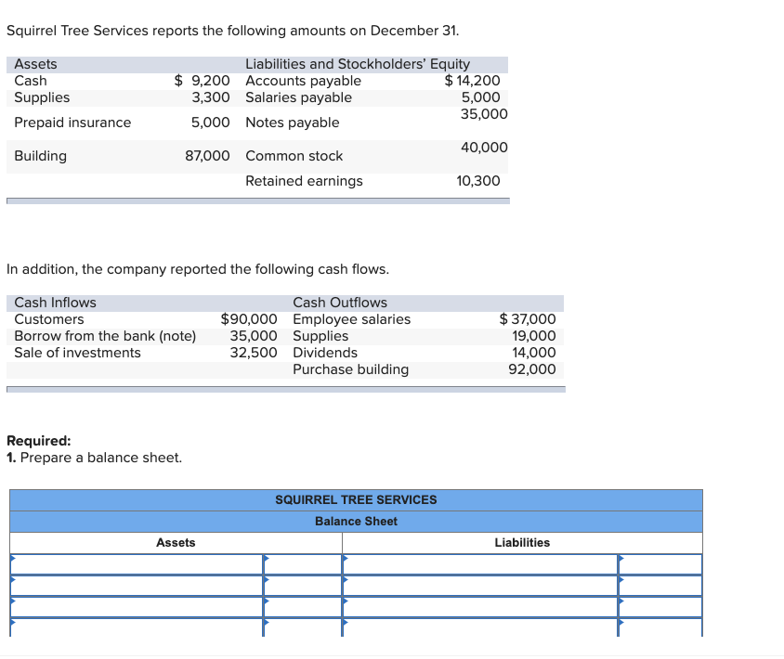Click the Assets column header in Balance Sheet
This screenshot has width=784, height=659.
(x=176, y=543)
